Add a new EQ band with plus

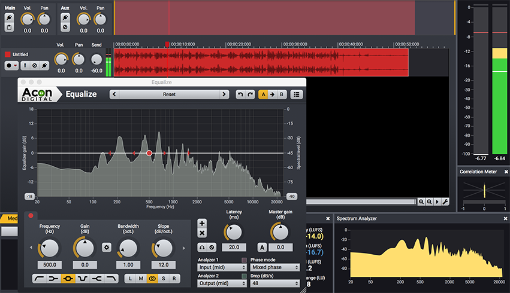[202, 223]
